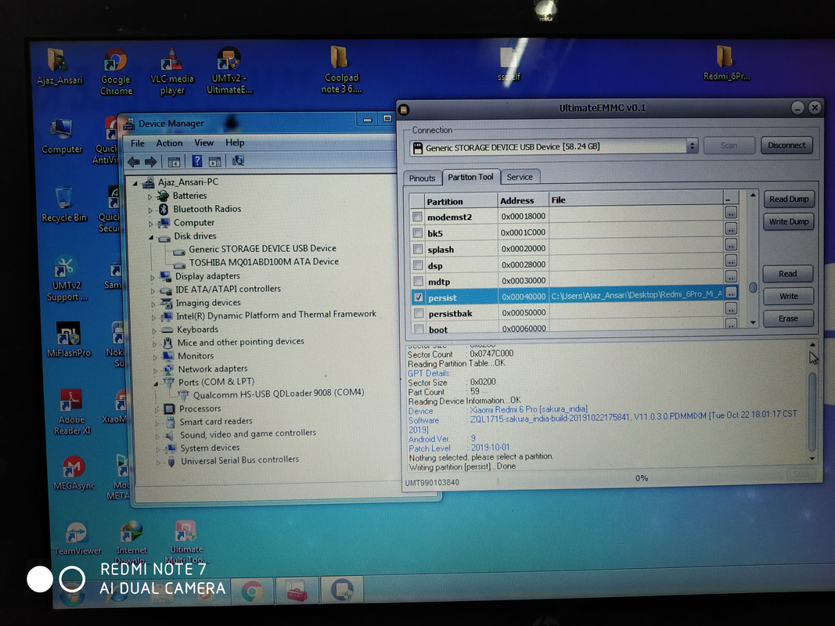This screenshot has width=835, height=626.
Task: Click Help icon in Device Manager toolbar
Action: 197,160
